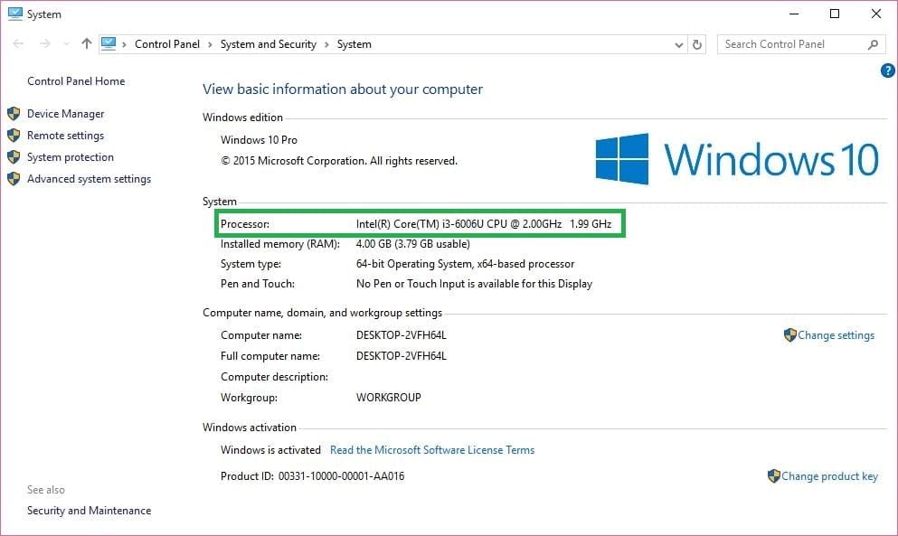The width and height of the screenshot is (898, 536).
Task: Open Help with the question mark icon
Action: click(888, 71)
